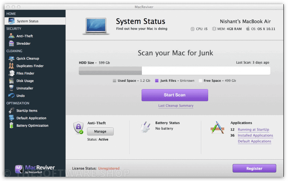Click the '12' startup count

(x=232, y=130)
